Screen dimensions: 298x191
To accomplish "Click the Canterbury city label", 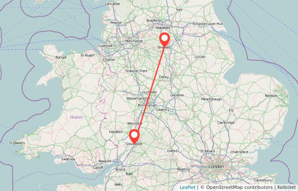I will [263, 180].
